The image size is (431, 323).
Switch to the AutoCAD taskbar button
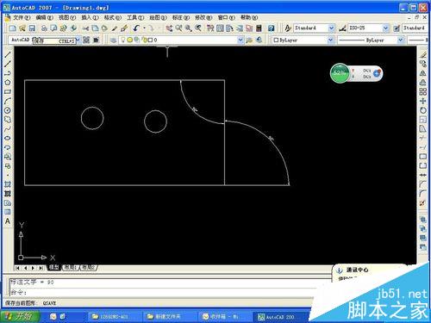tap(280, 317)
